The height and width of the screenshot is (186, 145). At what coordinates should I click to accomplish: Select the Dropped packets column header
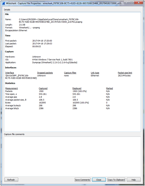45,73
